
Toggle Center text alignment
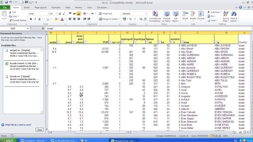[x=74, y=19]
